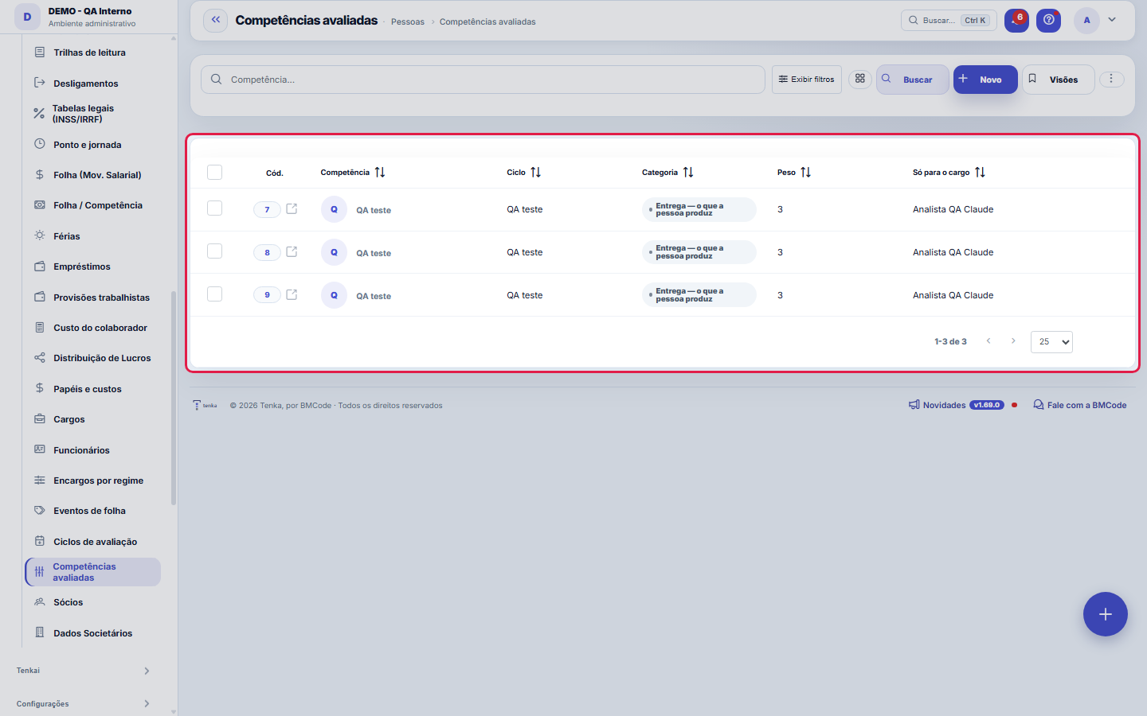Open the three-dot more options menu
The image size is (1147, 716).
click(1111, 79)
